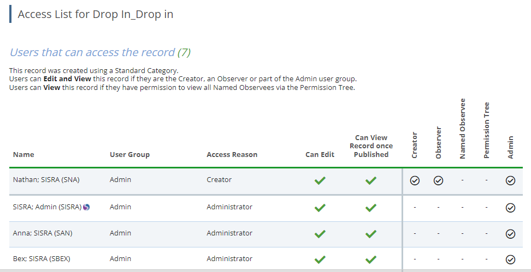Sort by User Group column header
The width and height of the screenshot is (531, 272).
point(129,155)
